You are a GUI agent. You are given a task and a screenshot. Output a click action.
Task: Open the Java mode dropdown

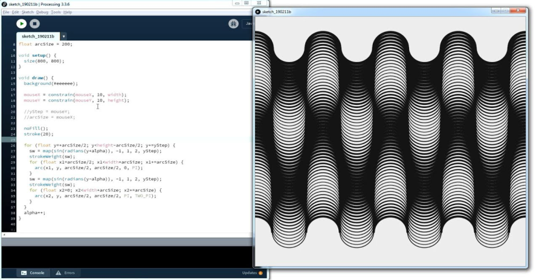click(x=248, y=24)
